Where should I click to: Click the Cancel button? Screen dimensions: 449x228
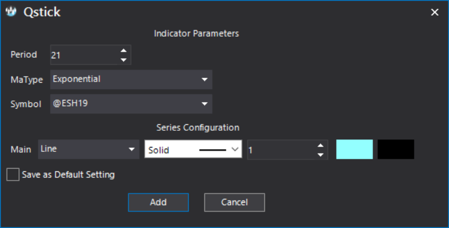point(234,202)
